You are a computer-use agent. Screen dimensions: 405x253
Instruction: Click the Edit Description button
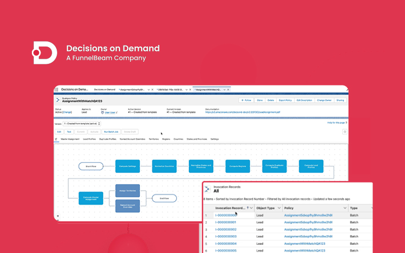pos(304,100)
